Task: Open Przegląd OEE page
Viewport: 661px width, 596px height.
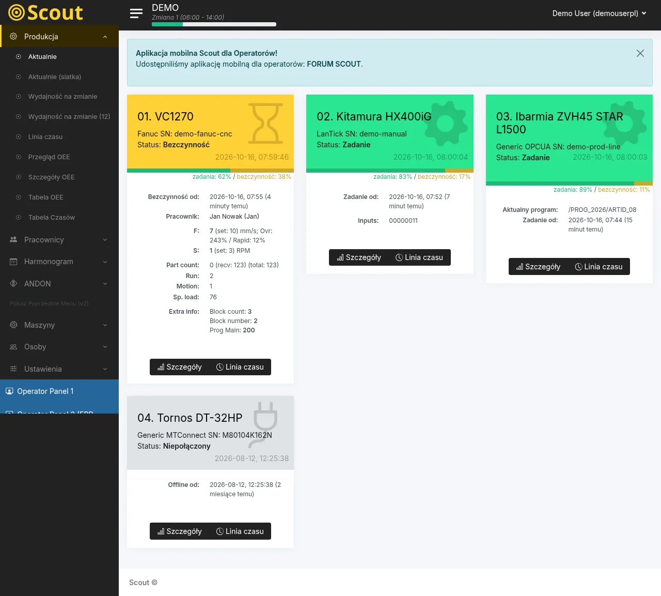Action: (x=49, y=157)
